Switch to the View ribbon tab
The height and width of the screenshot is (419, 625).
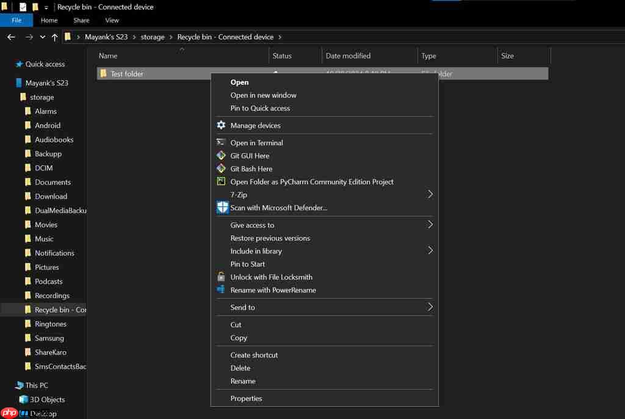pos(112,20)
